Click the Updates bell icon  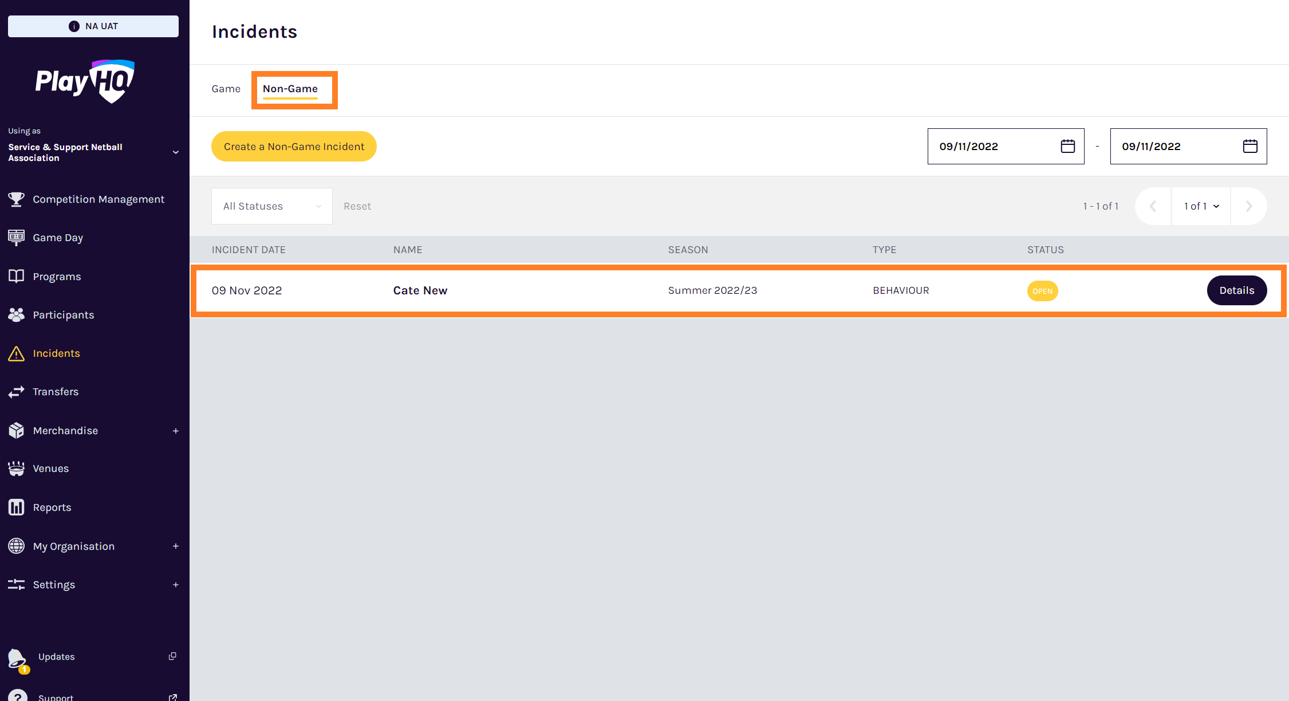[17, 660]
